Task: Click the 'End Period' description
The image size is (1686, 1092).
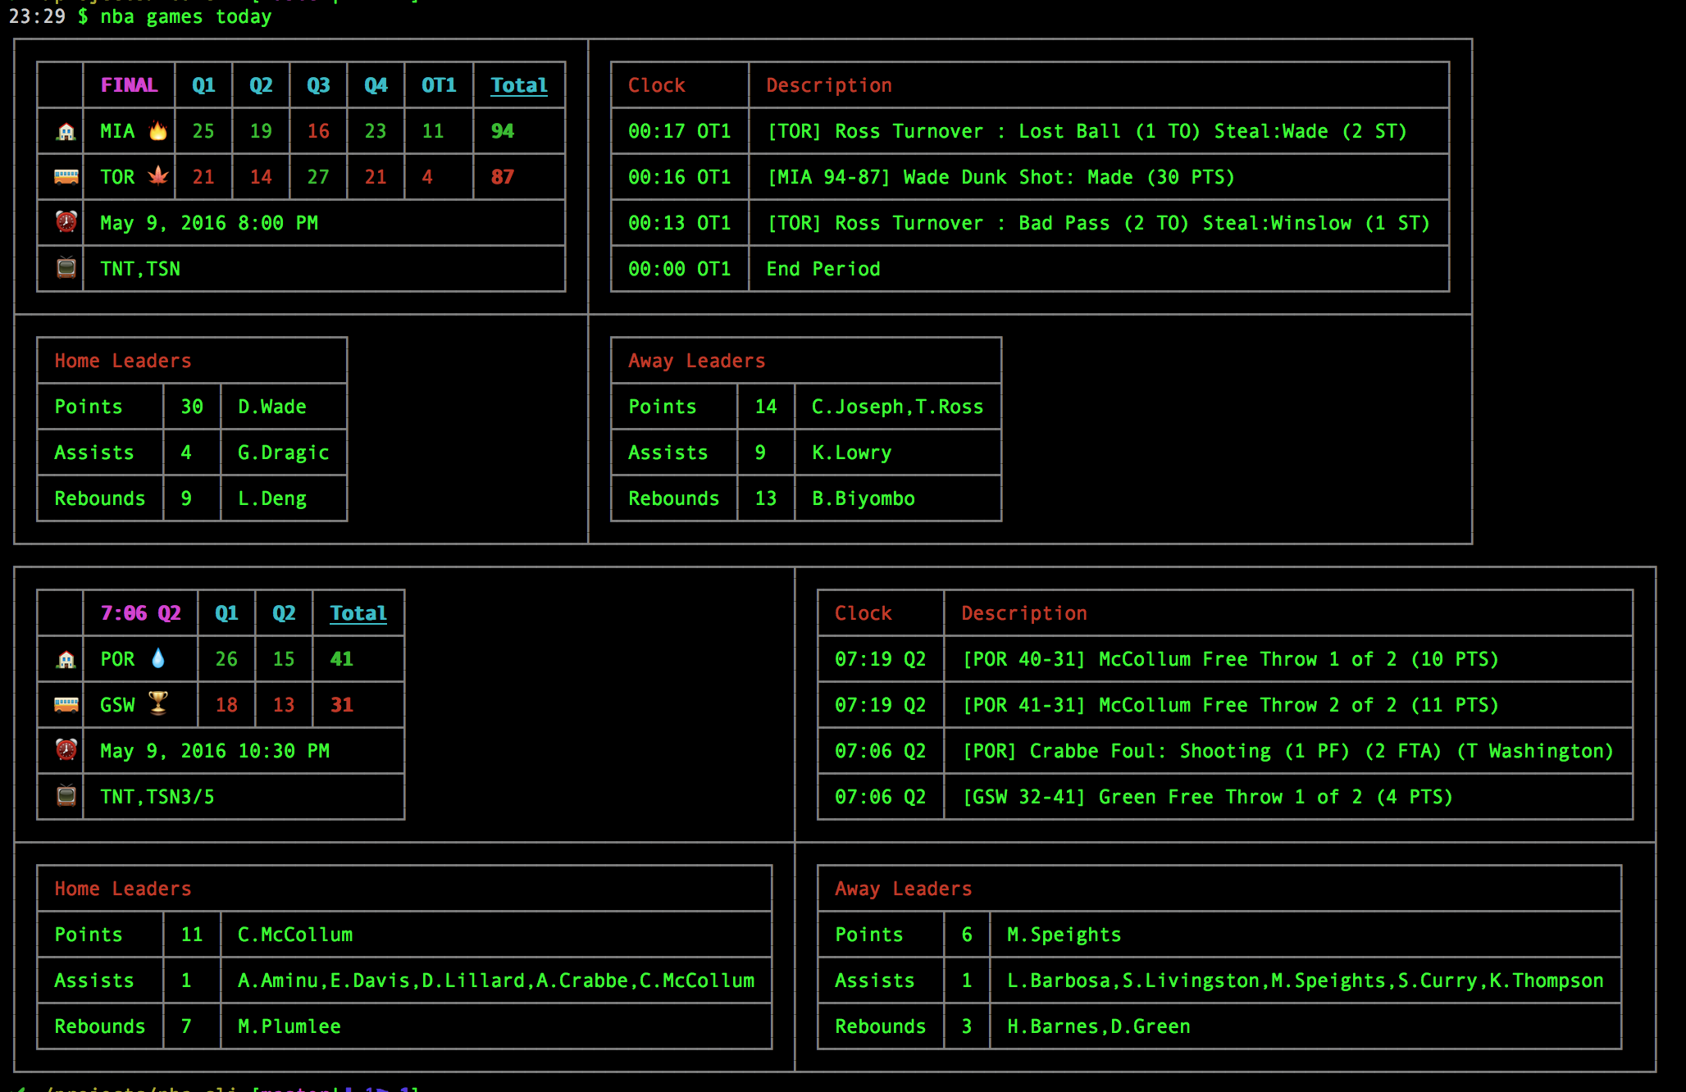Action: coord(823,269)
